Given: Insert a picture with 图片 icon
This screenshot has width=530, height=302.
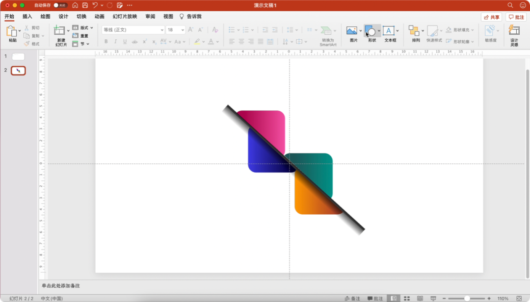Looking at the screenshot, I should 352,31.
